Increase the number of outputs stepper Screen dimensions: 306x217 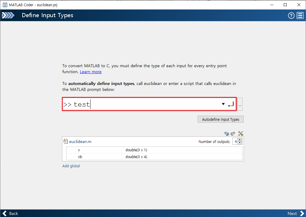pyautogui.click(x=240, y=140)
